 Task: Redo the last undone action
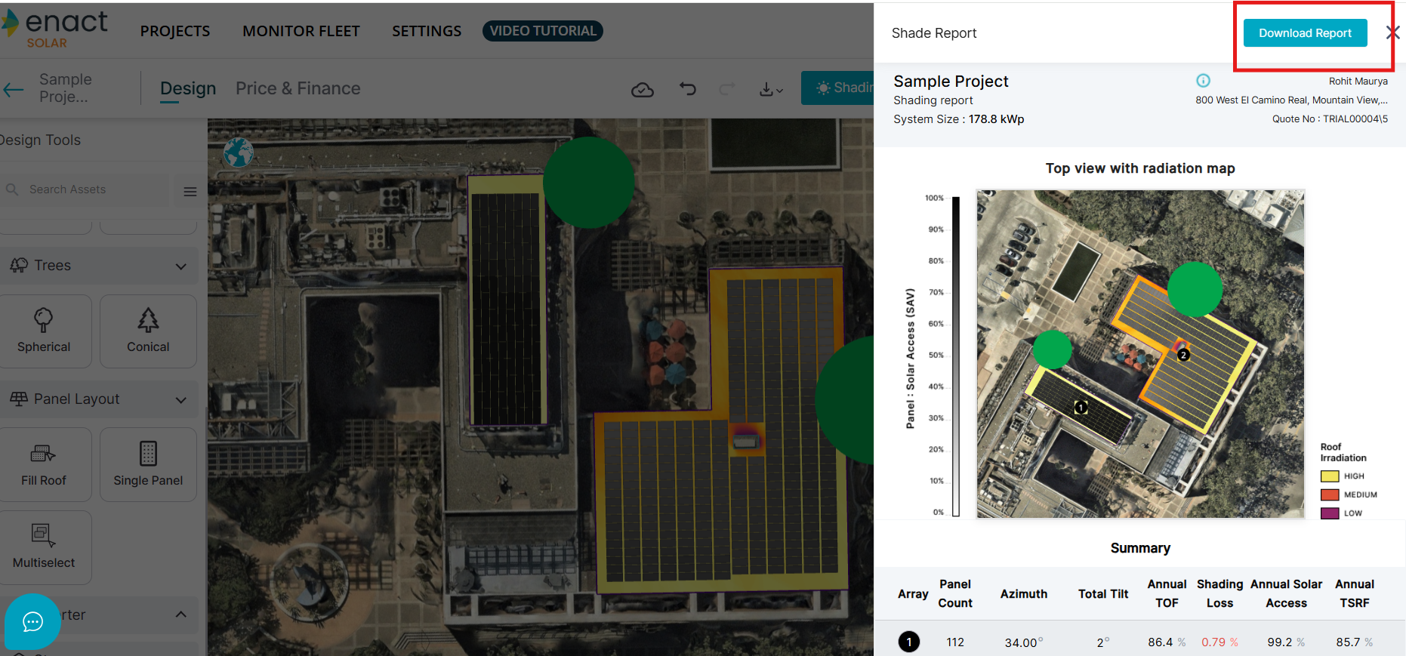727,89
